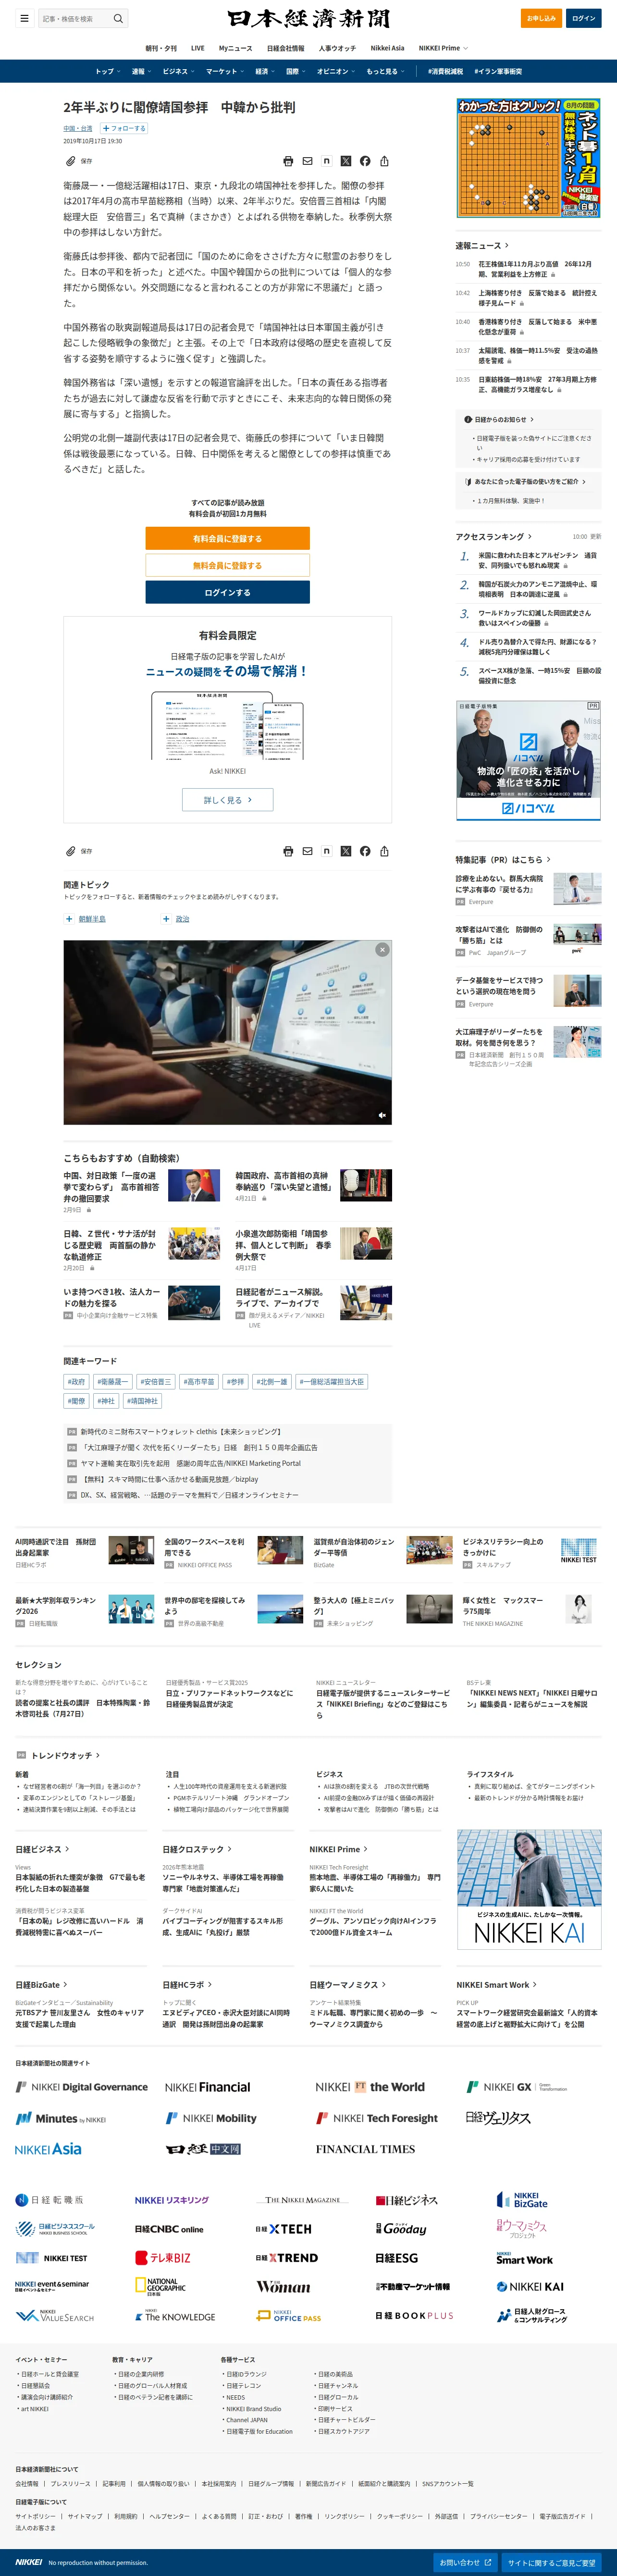Share on Facebook from top toolbar

click(x=365, y=161)
